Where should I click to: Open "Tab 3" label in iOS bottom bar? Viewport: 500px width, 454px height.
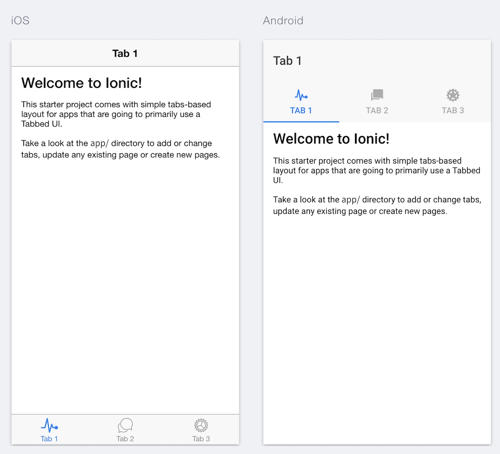pos(201,439)
